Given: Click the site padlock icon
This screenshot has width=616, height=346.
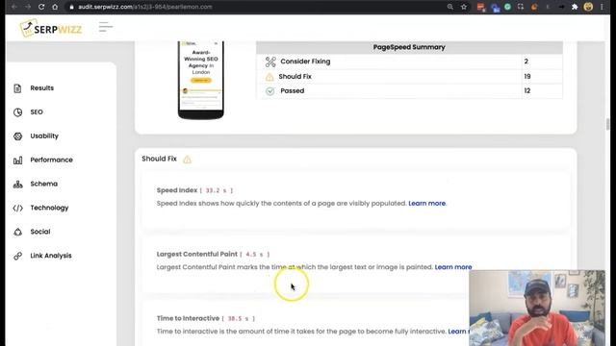Looking at the screenshot, I should [71, 7].
